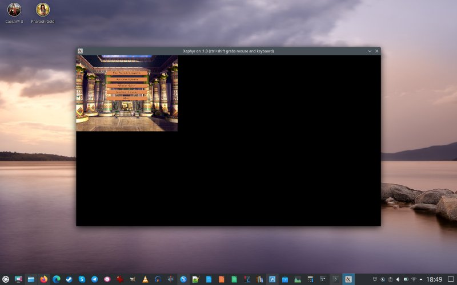457x285 pixels.
Task: Open the Caesar 3 desktop shortcut
Action: [14, 13]
